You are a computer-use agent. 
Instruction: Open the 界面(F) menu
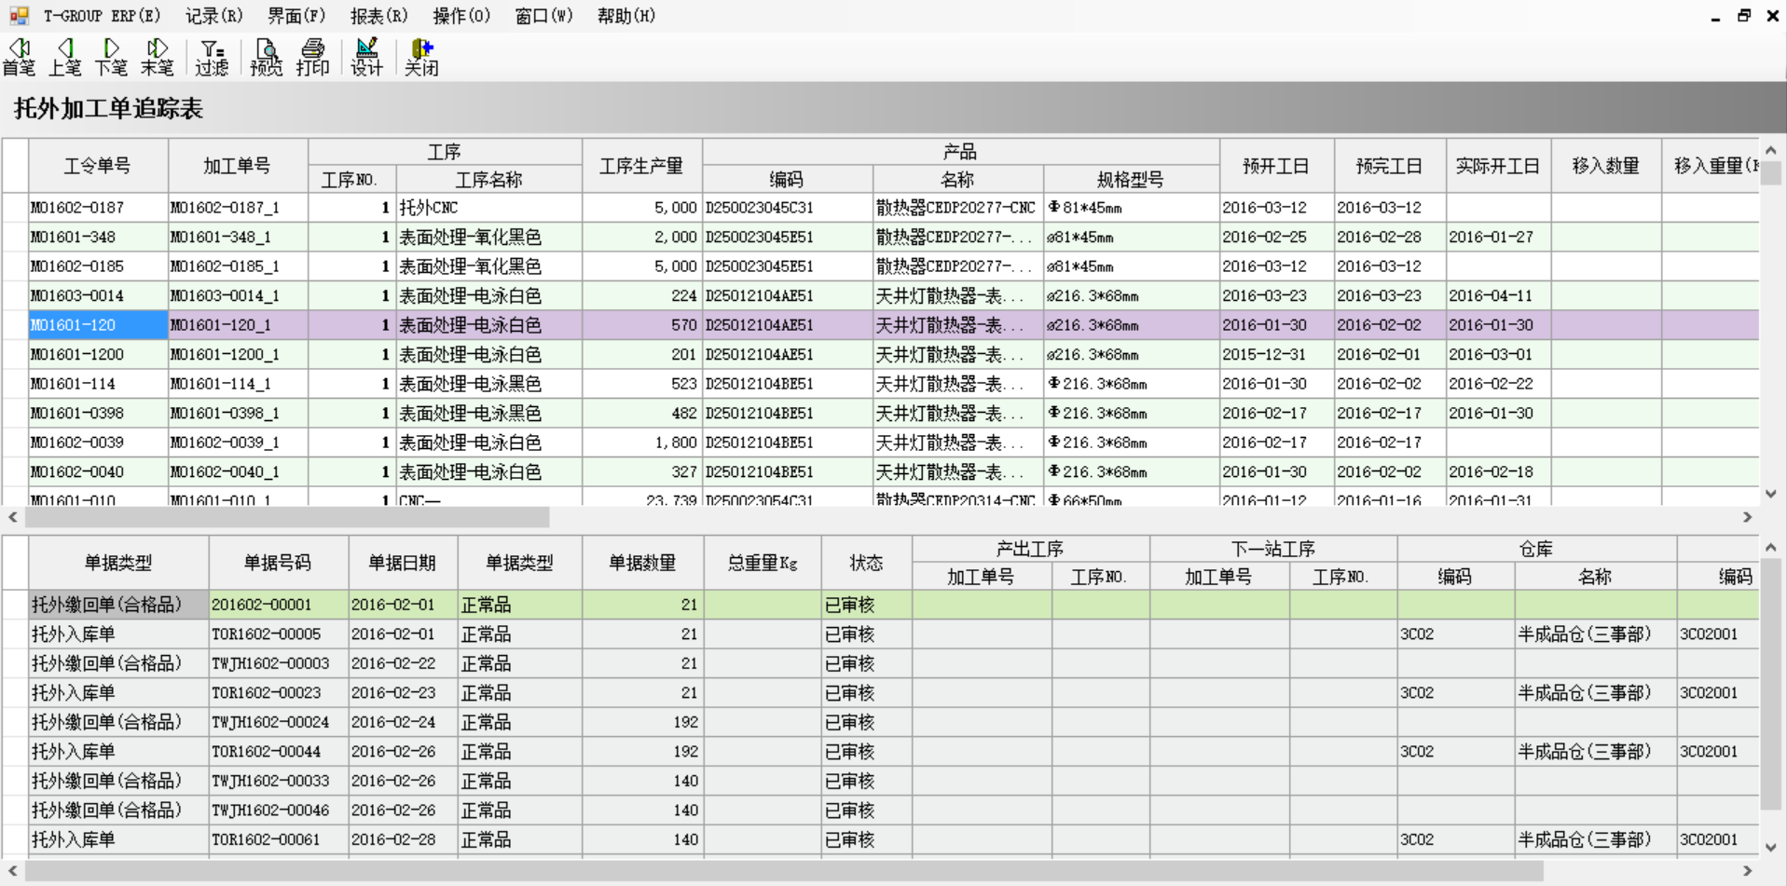coord(296,16)
